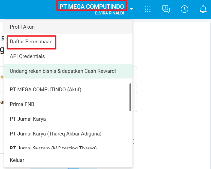The image size is (211, 169).
Task: Click the PT MEGA COMPUTINDO company name
Action: tap(92, 7)
